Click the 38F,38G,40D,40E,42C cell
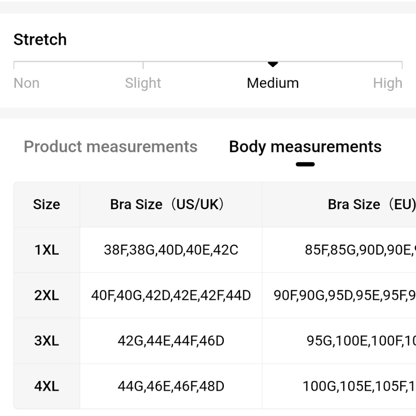 click(x=171, y=250)
